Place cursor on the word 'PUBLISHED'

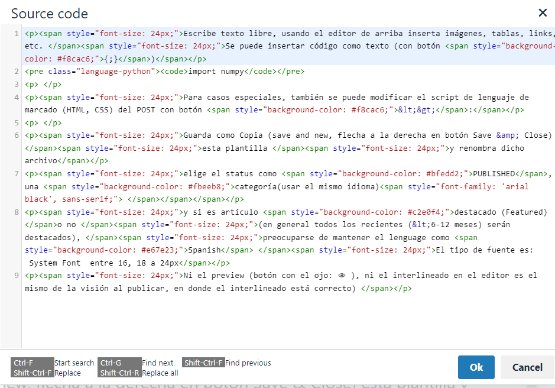(494, 174)
